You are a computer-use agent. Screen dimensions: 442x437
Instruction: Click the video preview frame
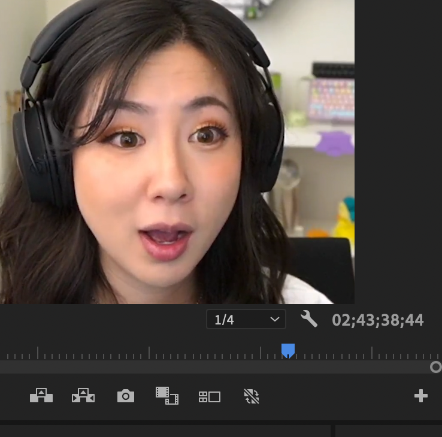coord(177,152)
